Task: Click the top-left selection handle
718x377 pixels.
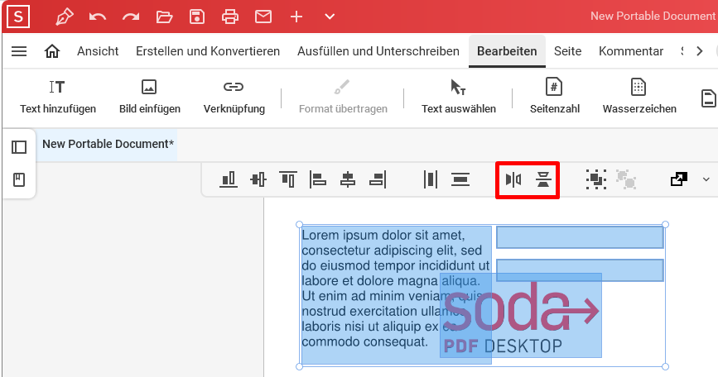Action: tap(300, 224)
